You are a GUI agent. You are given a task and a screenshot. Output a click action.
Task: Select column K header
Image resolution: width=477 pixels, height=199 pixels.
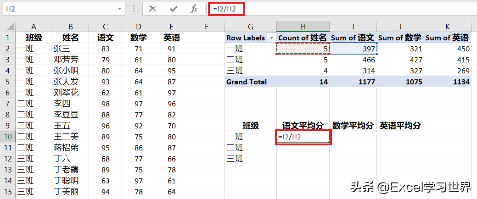(448, 27)
